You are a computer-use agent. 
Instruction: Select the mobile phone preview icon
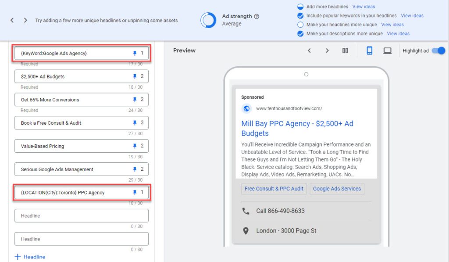click(369, 50)
